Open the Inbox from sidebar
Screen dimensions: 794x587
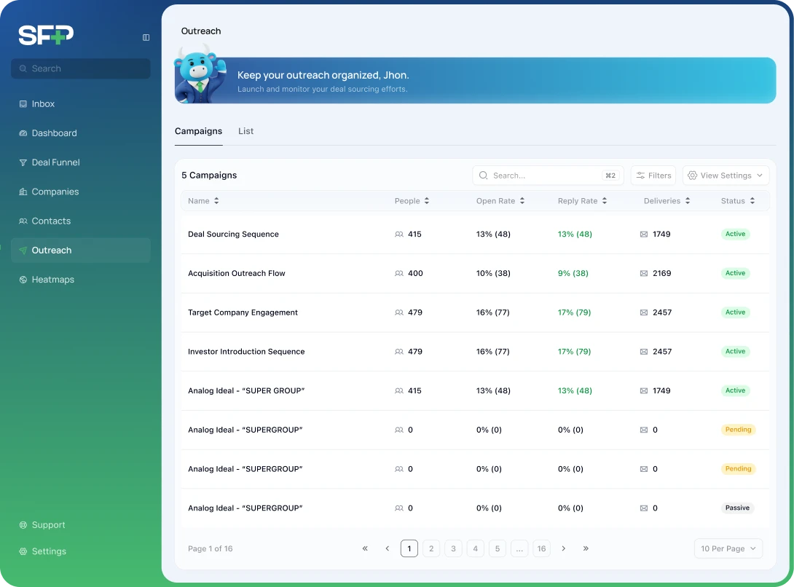pyautogui.click(x=43, y=104)
